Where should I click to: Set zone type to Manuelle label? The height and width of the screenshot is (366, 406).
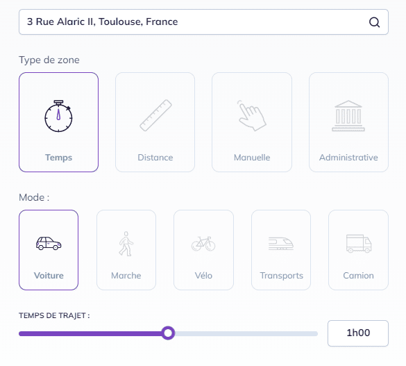pyautogui.click(x=252, y=158)
